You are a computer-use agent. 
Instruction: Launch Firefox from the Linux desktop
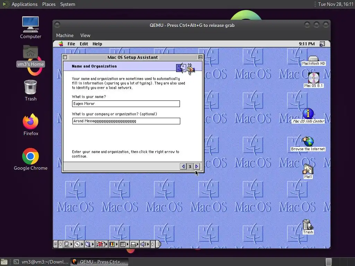tap(31, 125)
